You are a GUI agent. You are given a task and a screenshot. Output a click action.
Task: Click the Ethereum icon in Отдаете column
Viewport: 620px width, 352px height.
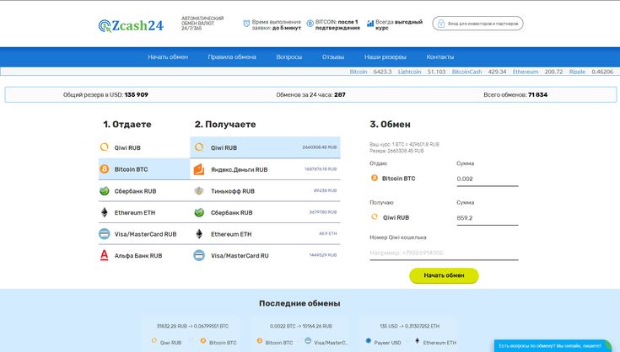click(x=105, y=213)
